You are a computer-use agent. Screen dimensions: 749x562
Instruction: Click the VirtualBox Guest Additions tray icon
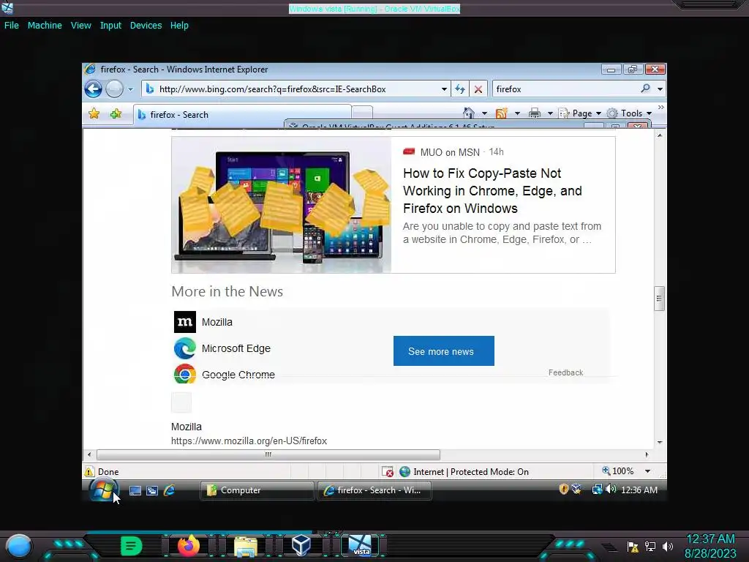coord(576,489)
